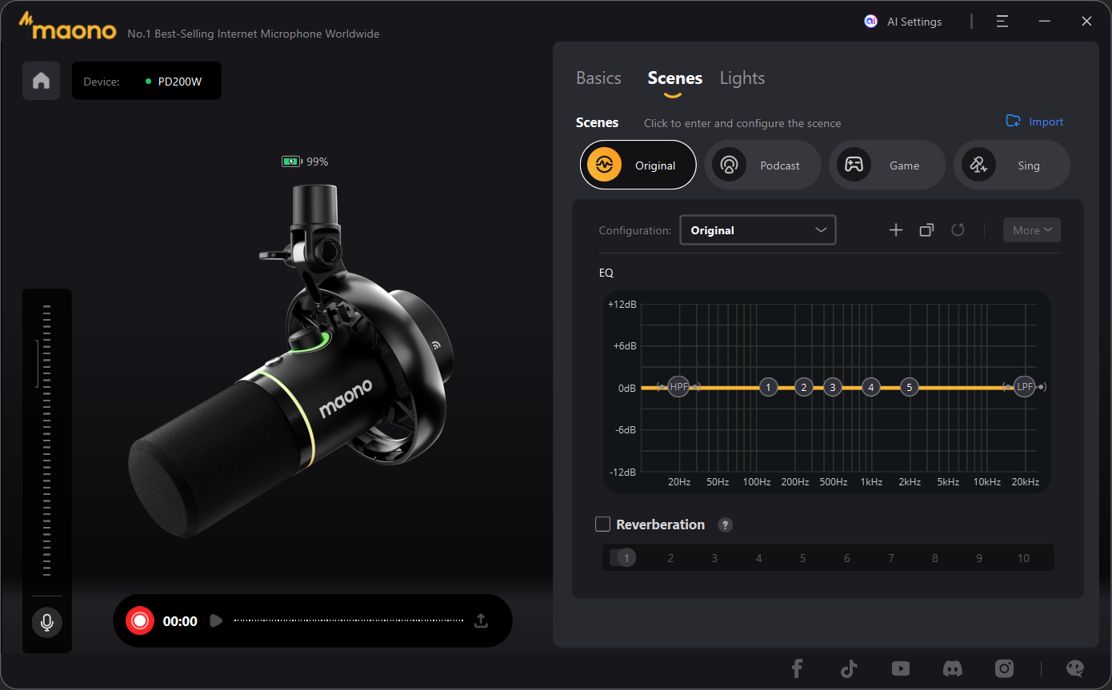Set reverberation level to 8
Image resolution: width=1112 pixels, height=690 pixels.
point(935,558)
